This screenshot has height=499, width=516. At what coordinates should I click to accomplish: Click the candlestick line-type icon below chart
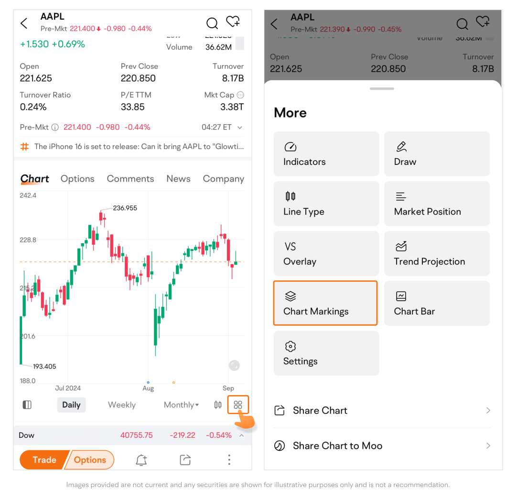point(218,405)
